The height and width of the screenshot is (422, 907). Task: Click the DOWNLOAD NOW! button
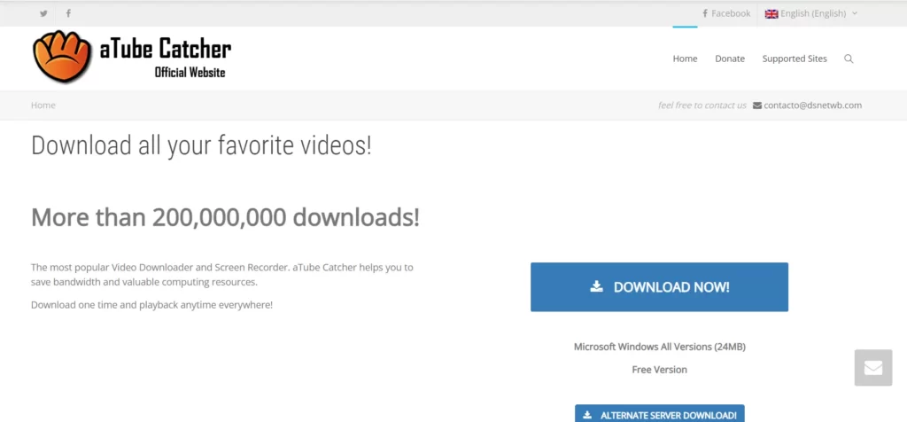pos(659,287)
